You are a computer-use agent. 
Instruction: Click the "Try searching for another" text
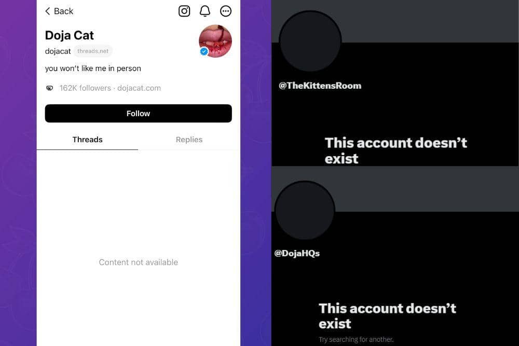356,340
